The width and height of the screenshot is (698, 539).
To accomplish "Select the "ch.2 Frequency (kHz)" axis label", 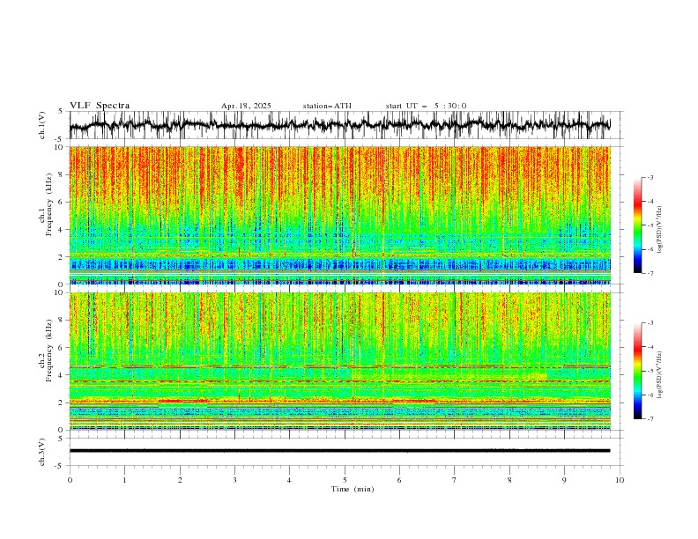I will coord(46,350).
